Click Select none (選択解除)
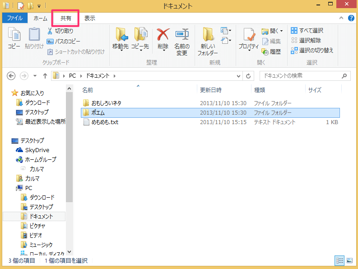The image size is (358, 269). [x=306, y=41]
